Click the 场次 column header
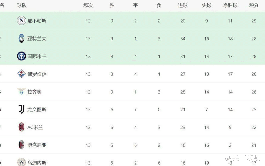265x166 pixels. click(x=88, y=5)
